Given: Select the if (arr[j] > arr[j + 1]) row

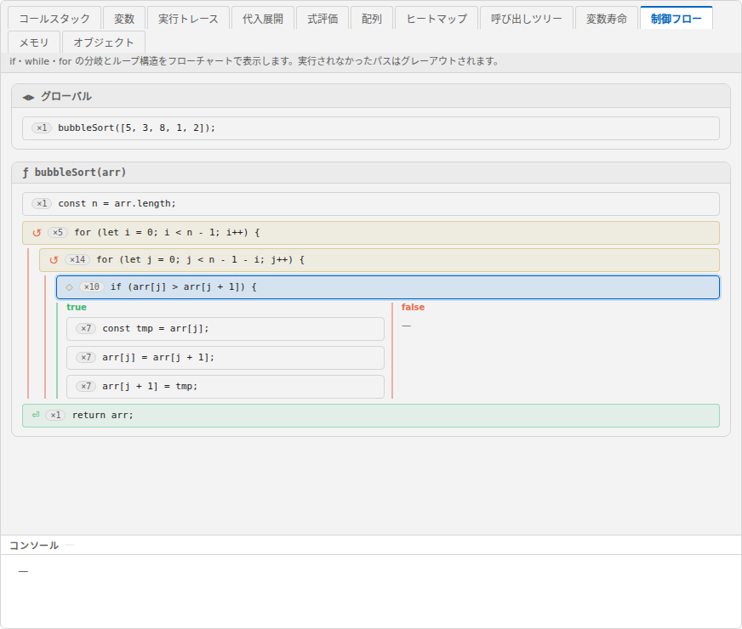Looking at the screenshot, I should tap(388, 287).
